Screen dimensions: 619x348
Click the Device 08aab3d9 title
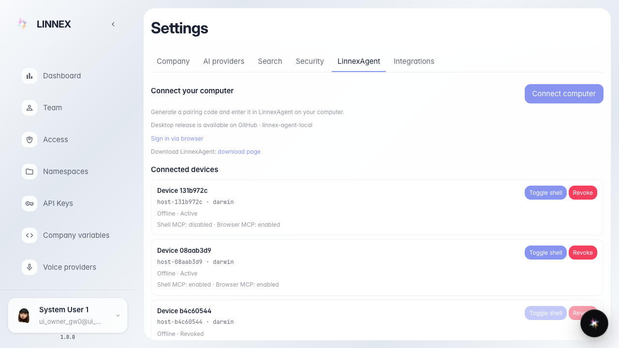pos(184,250)
